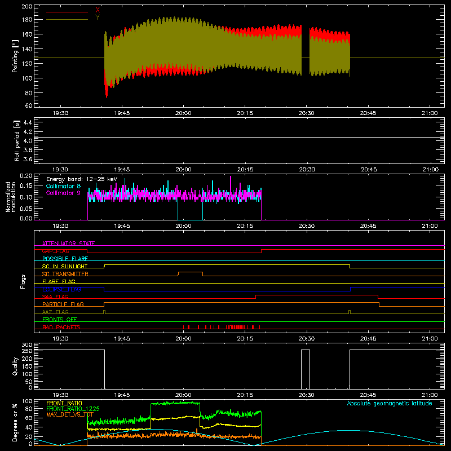Select the 'Energy band: 12-25 keV' text
The width and height of the screenshot is (451, 451).
(x=82, y=179)
